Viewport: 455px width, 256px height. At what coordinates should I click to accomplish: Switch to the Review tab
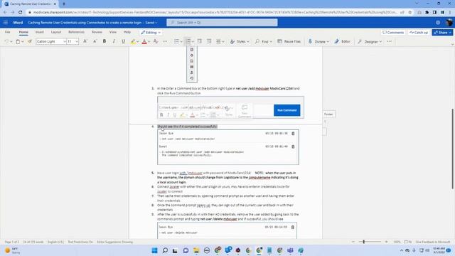(97, 32)
